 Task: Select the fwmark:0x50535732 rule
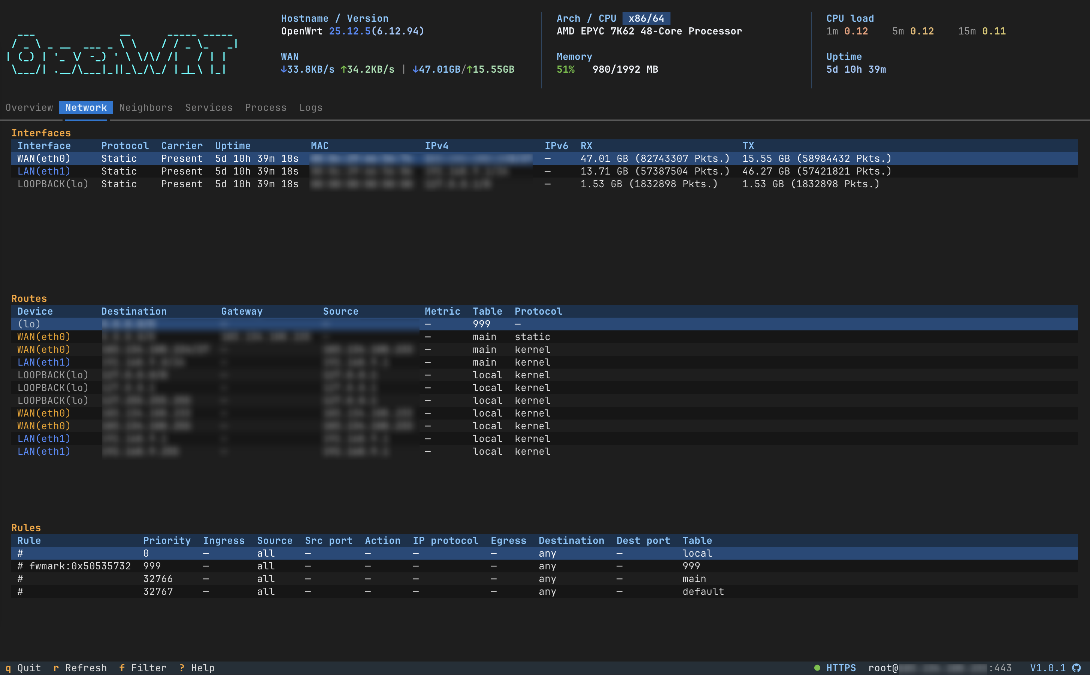pyautogui.click(x=545, y=566)
